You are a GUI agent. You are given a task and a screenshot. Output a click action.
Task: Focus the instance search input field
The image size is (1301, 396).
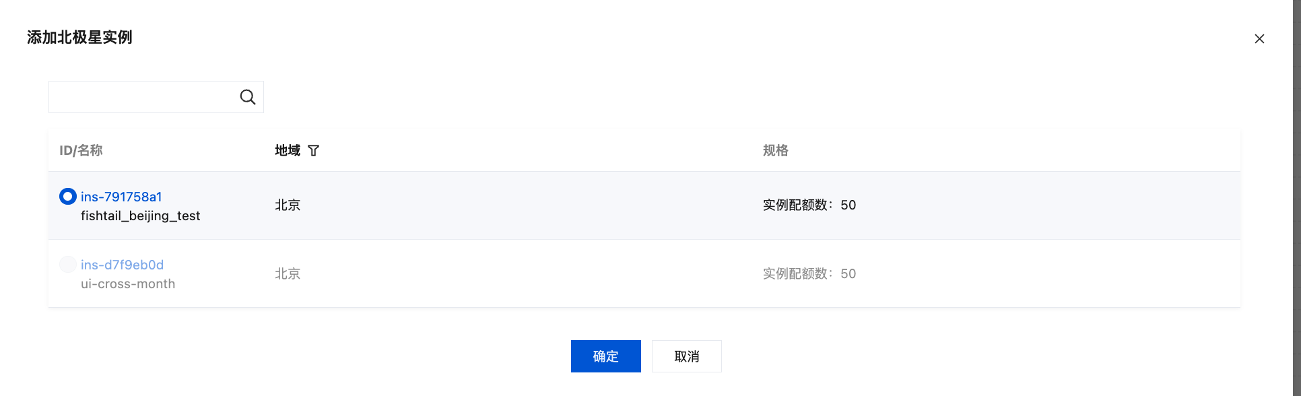144,97
